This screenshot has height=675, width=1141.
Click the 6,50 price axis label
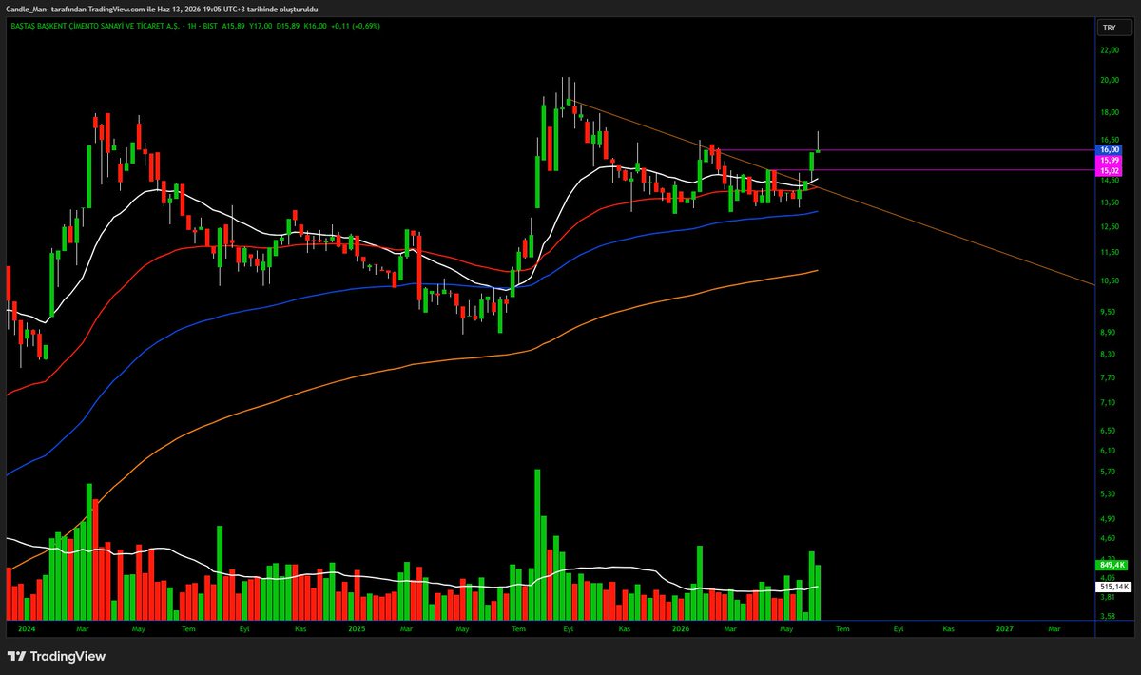[x=1108, y=431]
